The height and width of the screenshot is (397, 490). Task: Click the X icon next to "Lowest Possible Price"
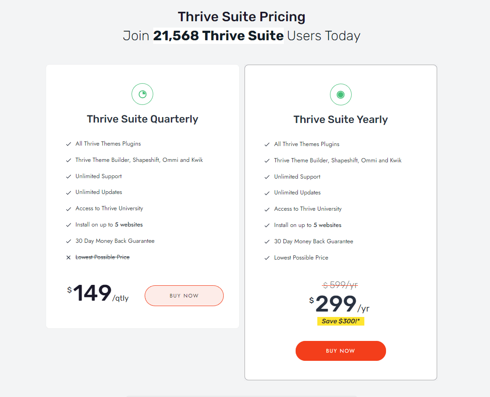coord(68,257)
